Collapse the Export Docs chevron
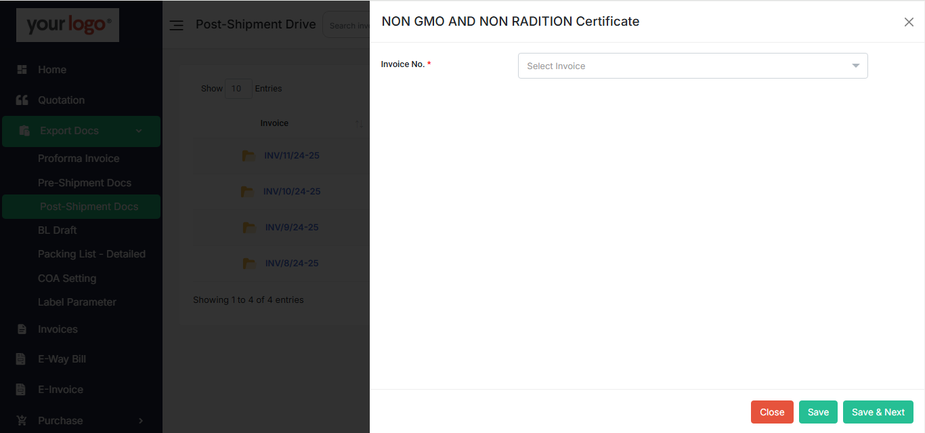 coord(139,131)
